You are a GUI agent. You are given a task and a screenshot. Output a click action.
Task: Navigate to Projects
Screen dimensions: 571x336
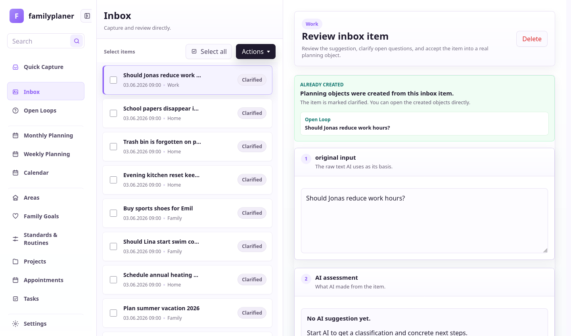tap(46, 262)
